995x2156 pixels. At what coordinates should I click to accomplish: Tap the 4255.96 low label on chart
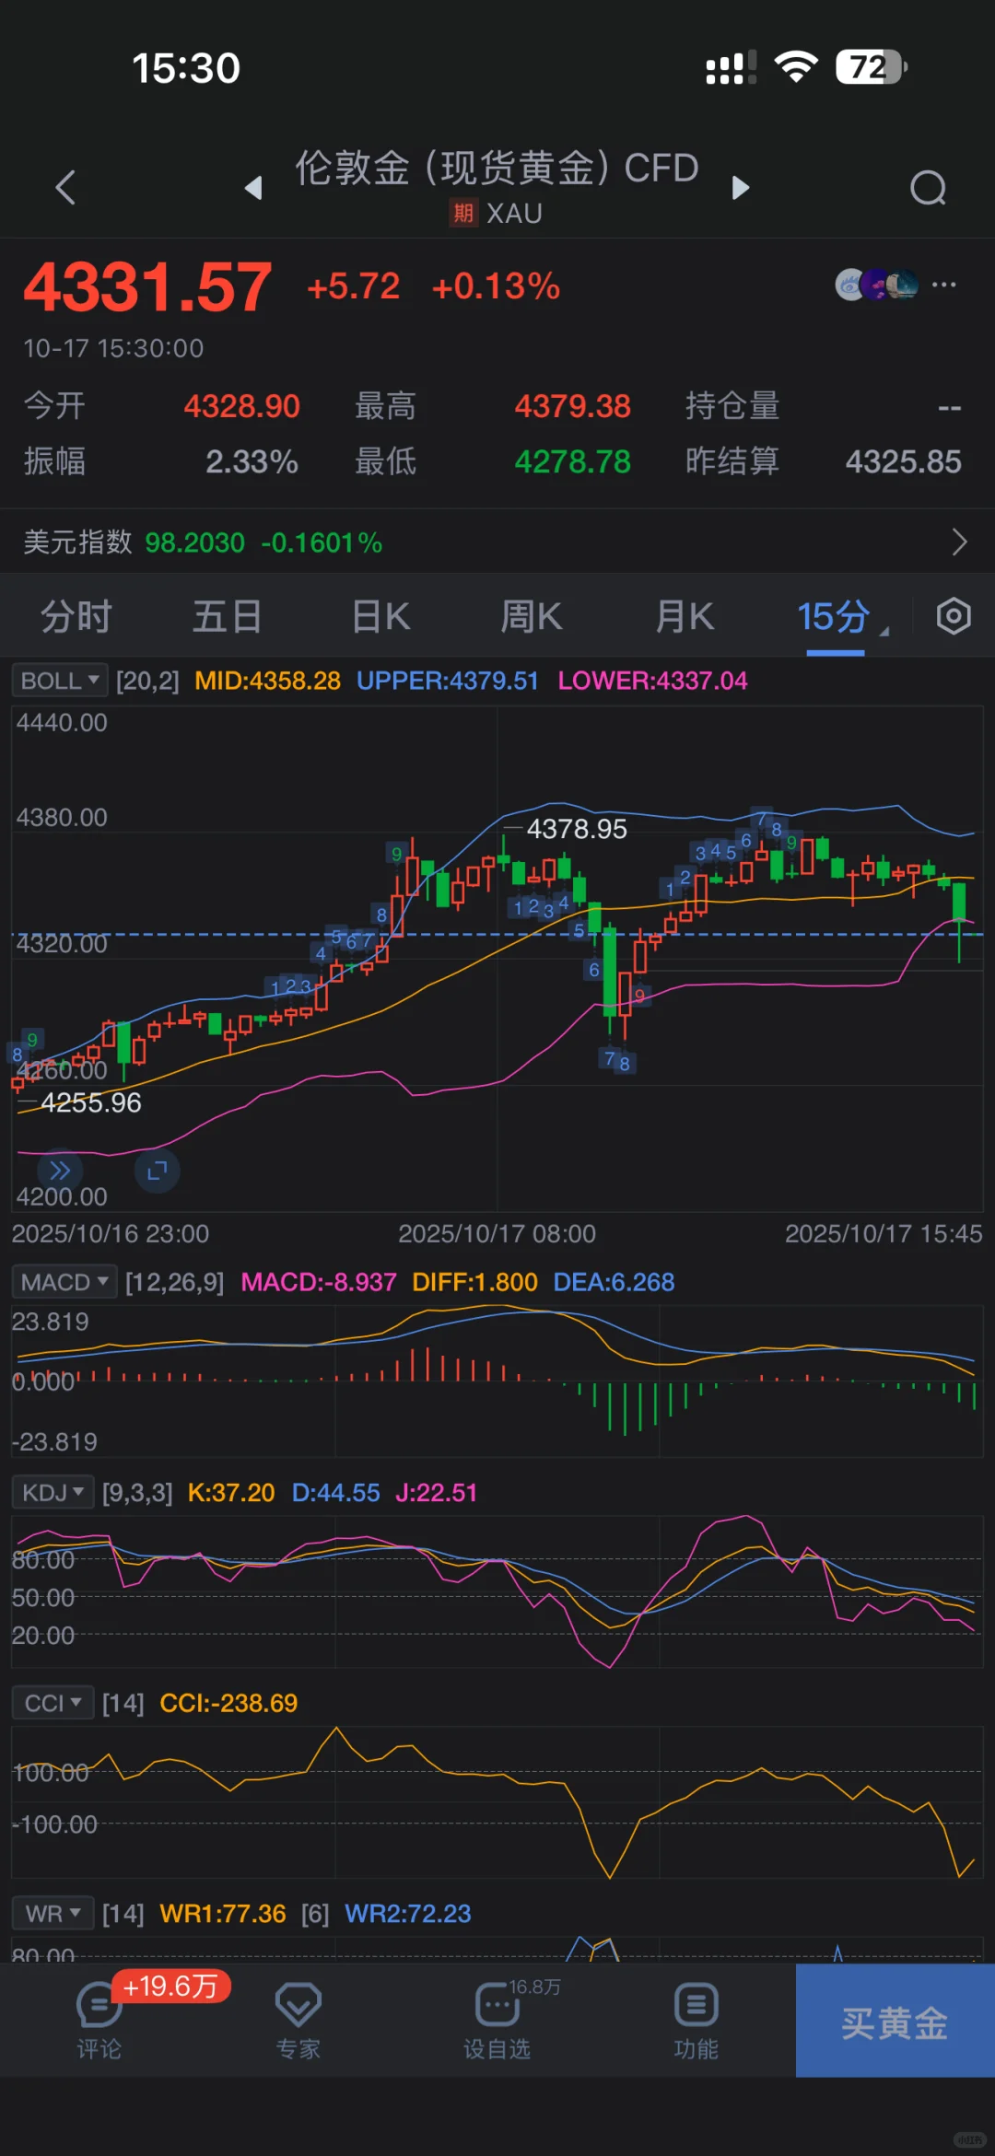[90, 1102]
